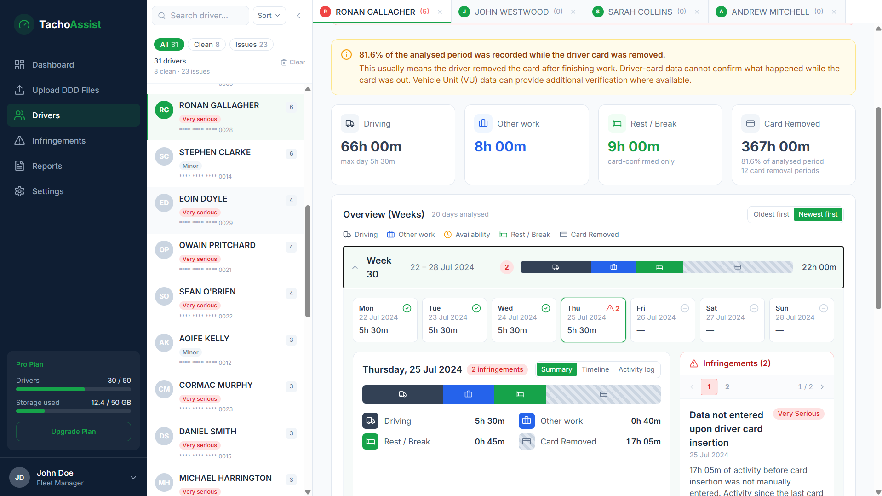Open the Wednesday 24 Jul 2024 day card

(524, 320)
